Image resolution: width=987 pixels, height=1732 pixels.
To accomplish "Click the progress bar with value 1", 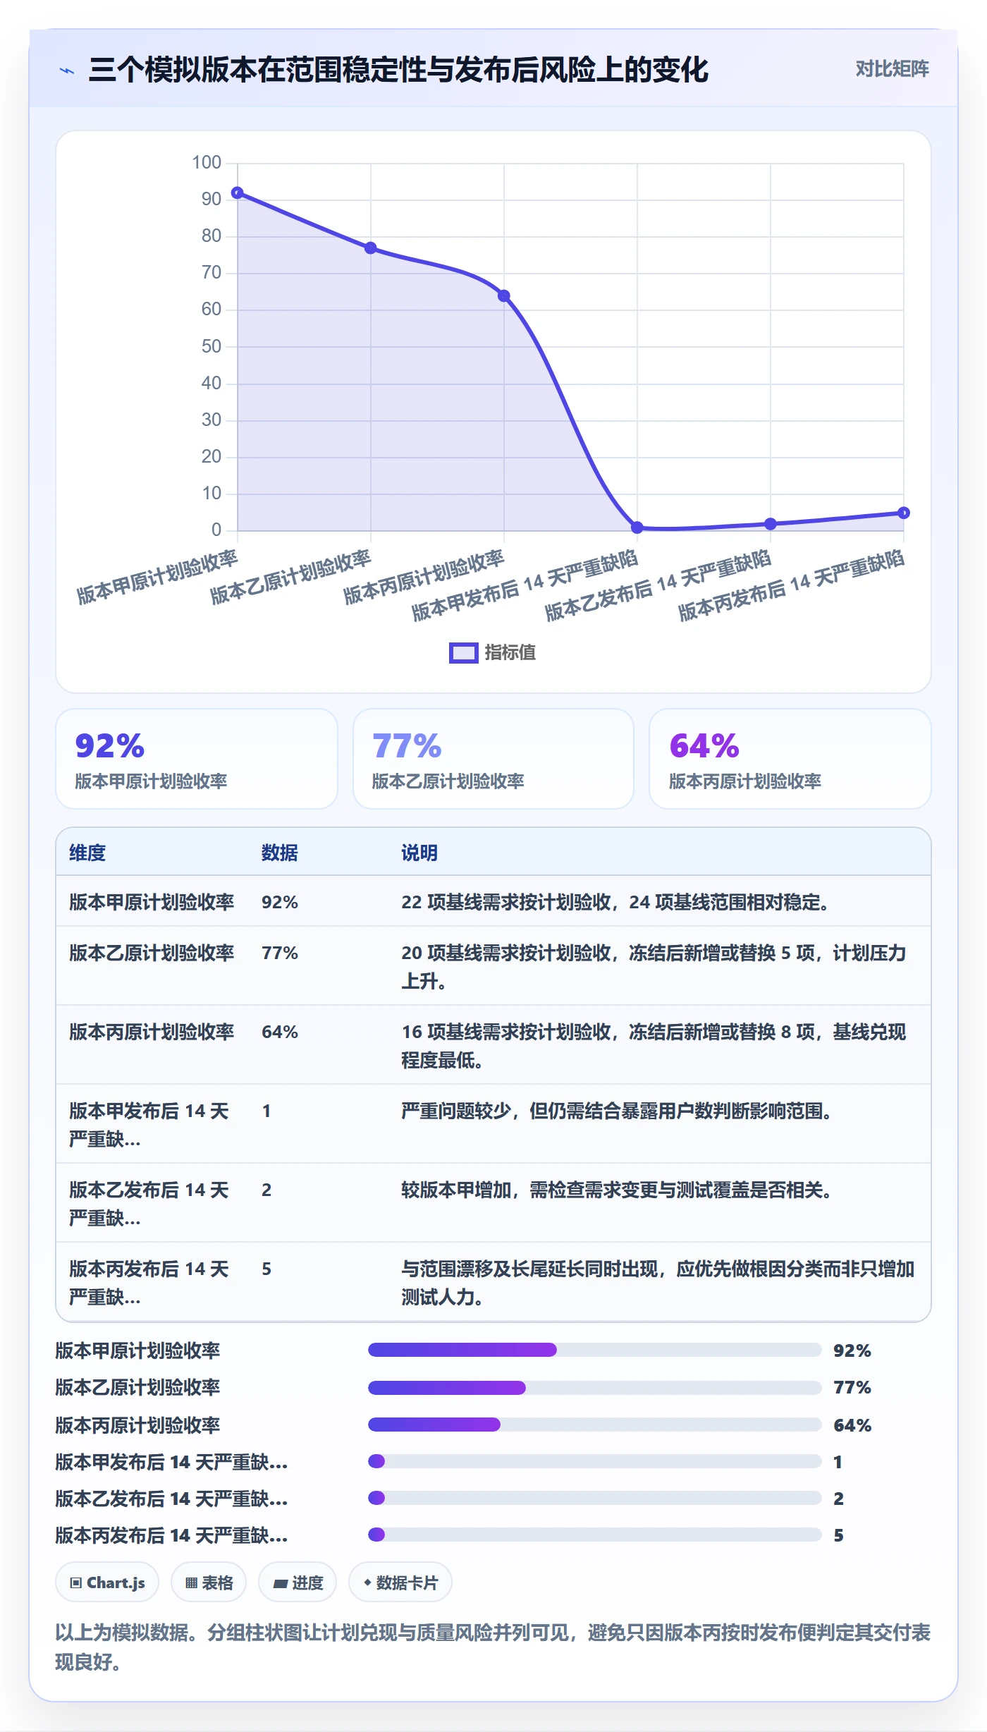I will pyautogui.click(x=594, y=1461).
